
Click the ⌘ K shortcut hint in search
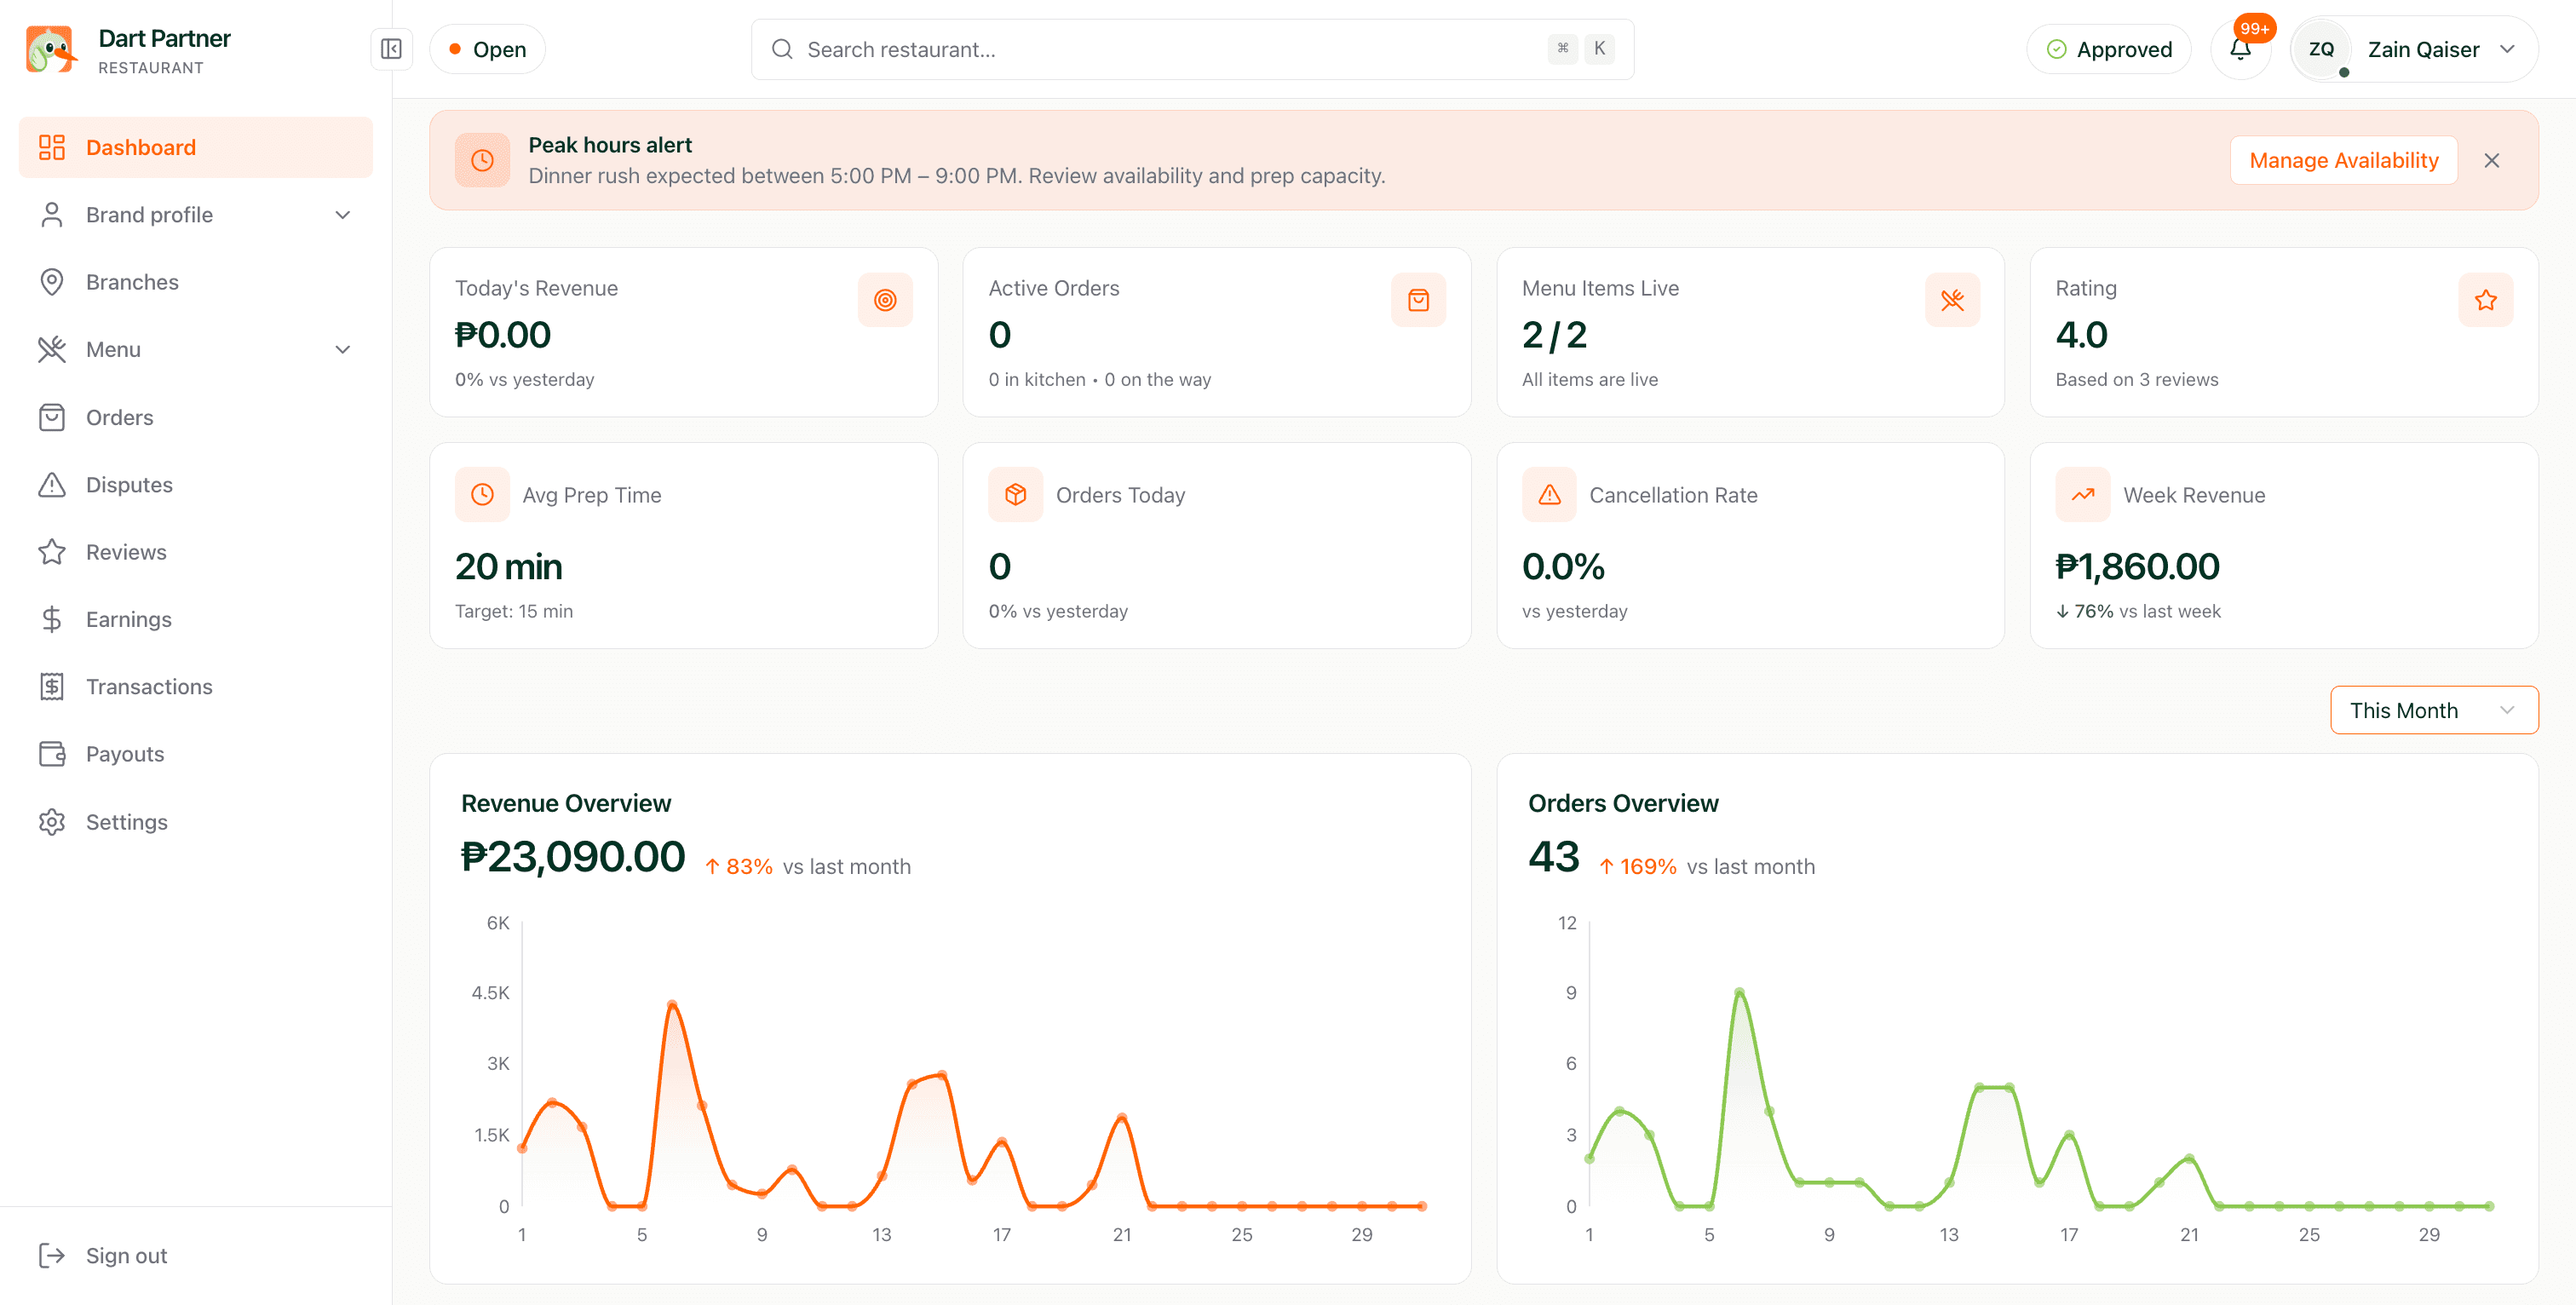[1581, 48]
